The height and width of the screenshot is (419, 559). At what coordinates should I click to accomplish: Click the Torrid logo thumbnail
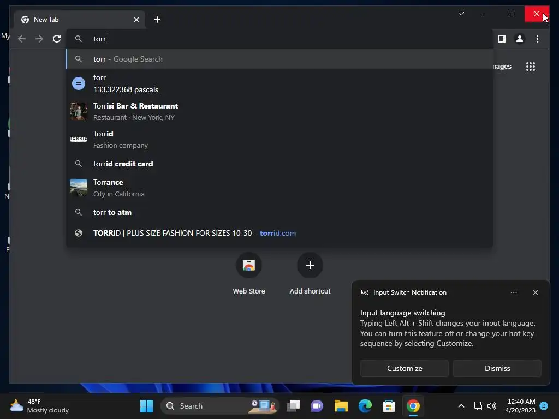[79, 139]
